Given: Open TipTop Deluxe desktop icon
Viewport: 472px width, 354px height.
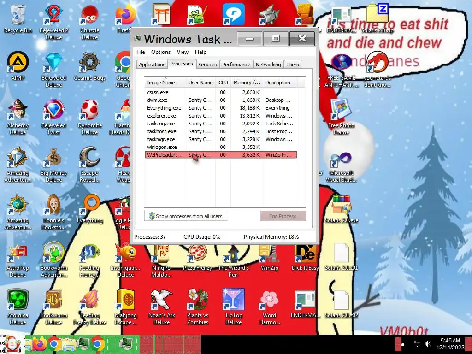Looking at the screenshot, I should pos(234,307).
